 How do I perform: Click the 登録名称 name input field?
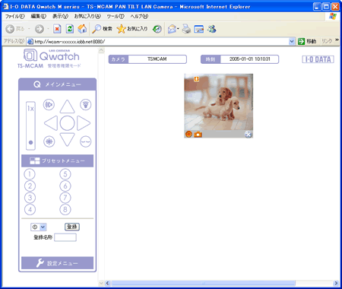click(x=65, y=237)
